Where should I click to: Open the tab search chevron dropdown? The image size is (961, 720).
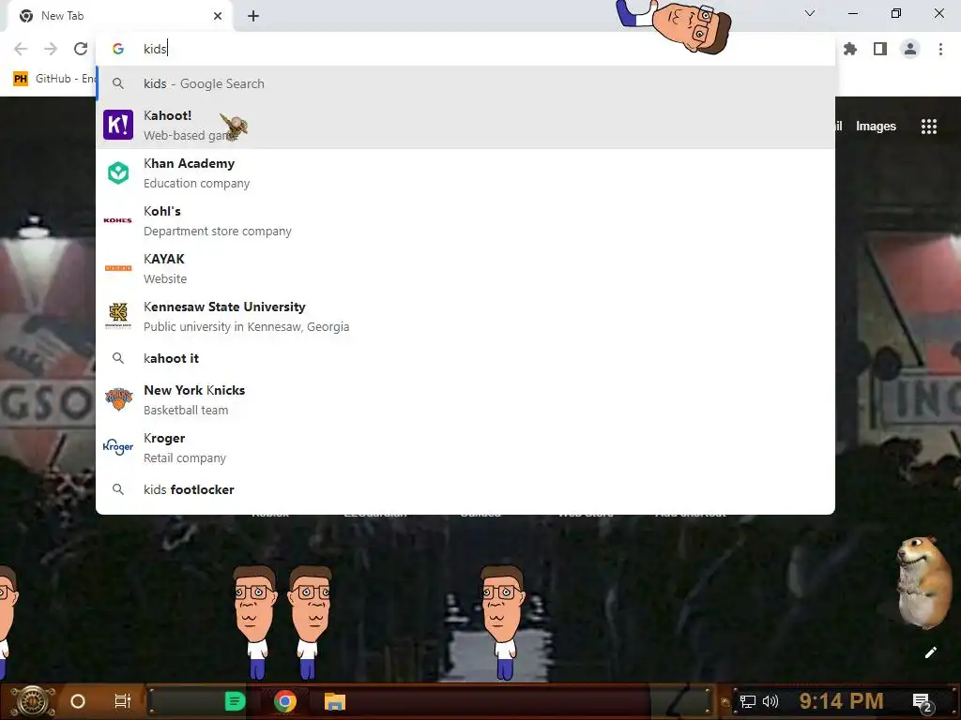tap(810, 13)
